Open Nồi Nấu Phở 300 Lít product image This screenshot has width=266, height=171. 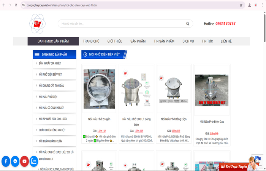pos(136,89)
